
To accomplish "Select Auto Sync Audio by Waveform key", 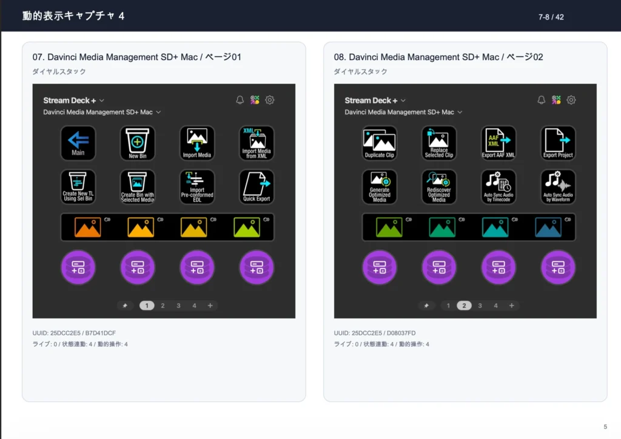I will coord(558,186).
